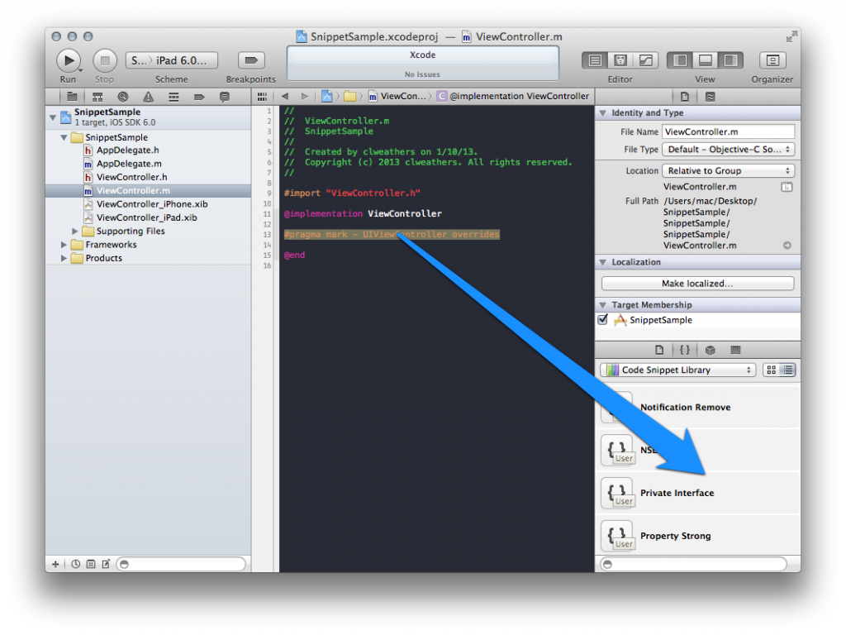
Task: Show the Debug area pane
Action: pyautogui.click(x=706, y=60)
